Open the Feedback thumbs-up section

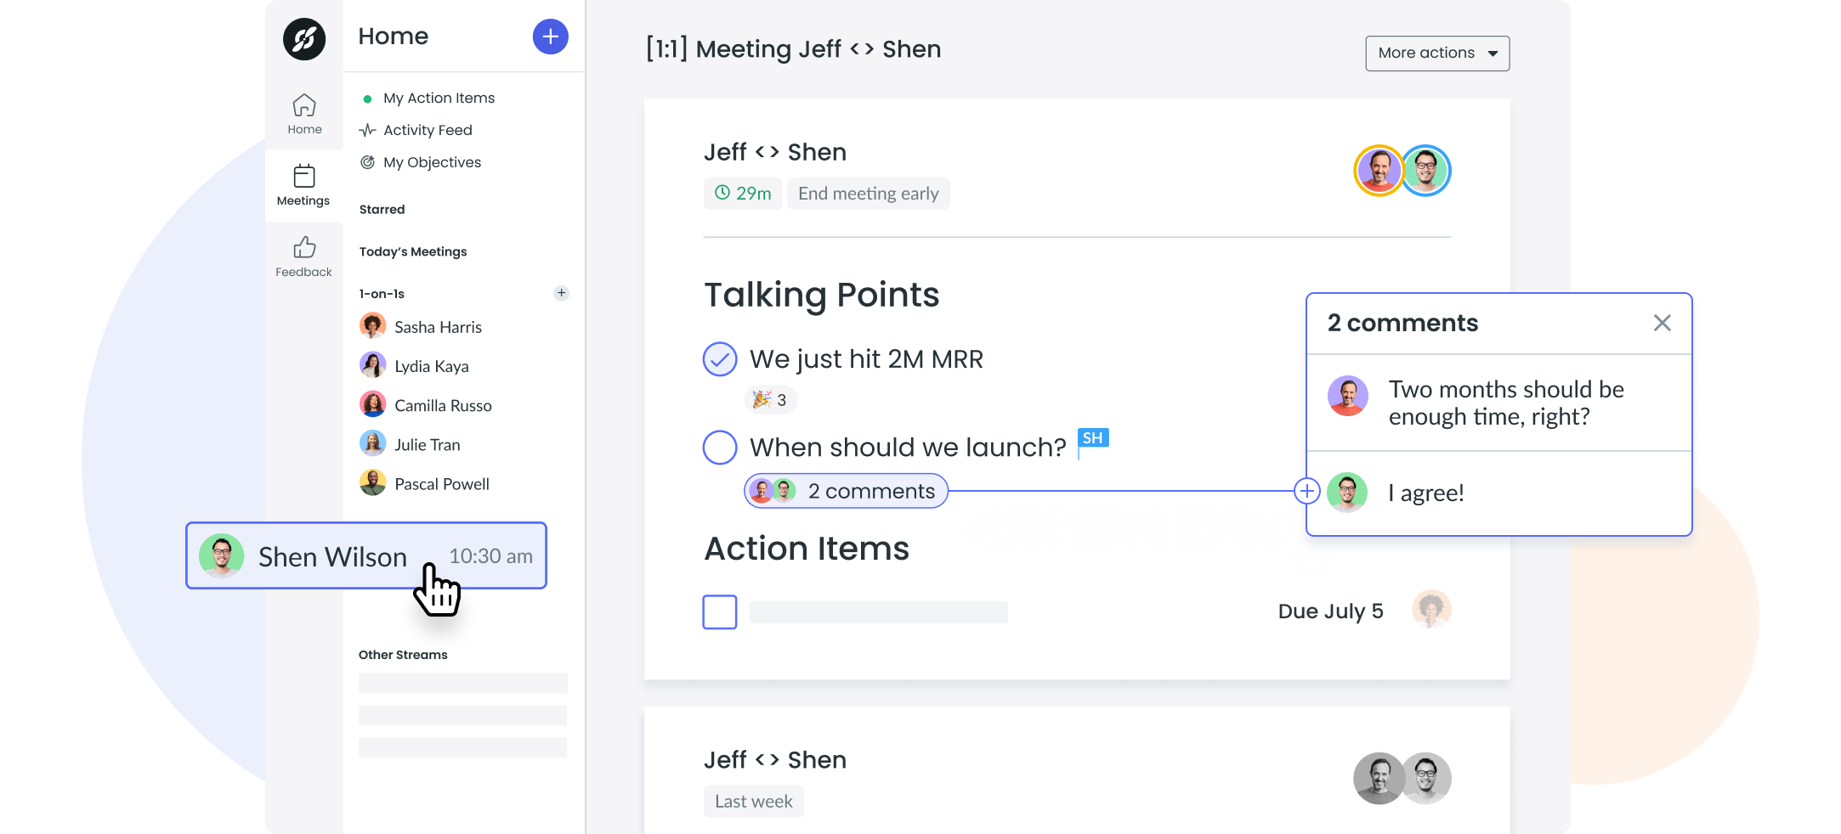click(303, 256)
